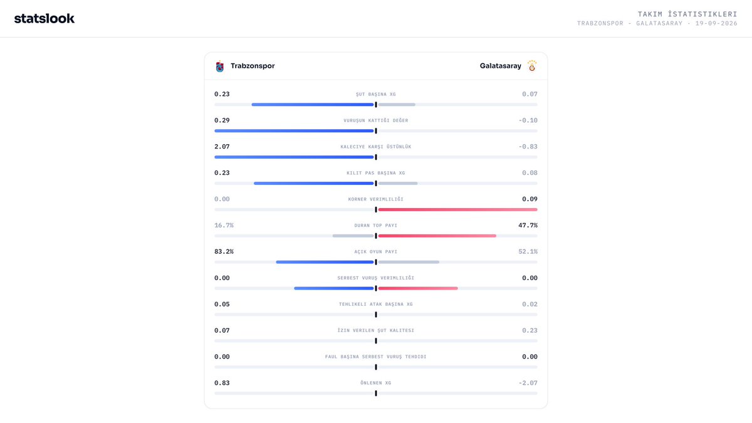This screenshot has width=752, height=423.
Task: Click the Galatasaray club crest icon
Action: [x=532, y=66]
